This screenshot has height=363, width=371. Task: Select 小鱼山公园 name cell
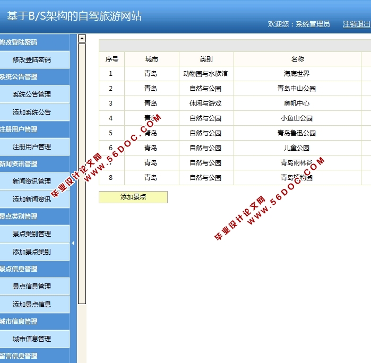click(297, 118)
